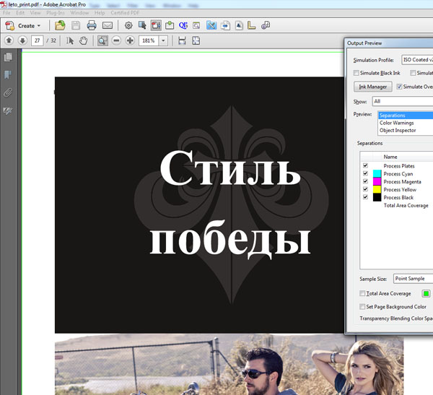
Task: Open the Create PDF menu button
Action: pos(23,26)
